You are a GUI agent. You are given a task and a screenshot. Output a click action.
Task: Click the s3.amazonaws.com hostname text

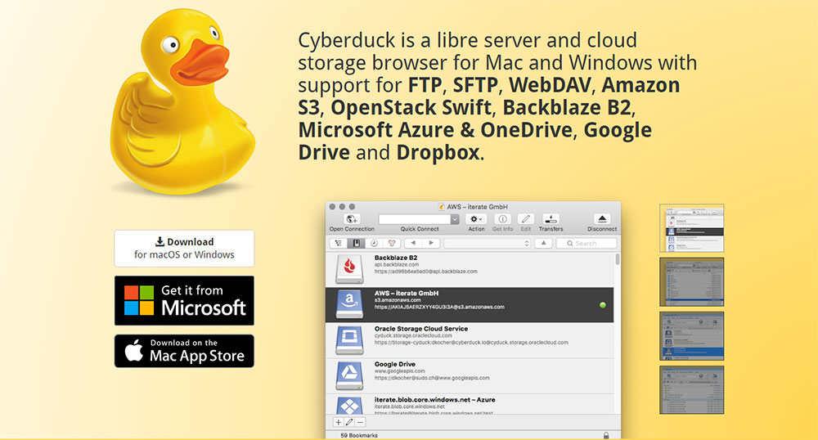[x=398, y=300]
